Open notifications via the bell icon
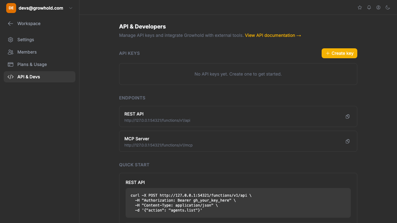 369,7
